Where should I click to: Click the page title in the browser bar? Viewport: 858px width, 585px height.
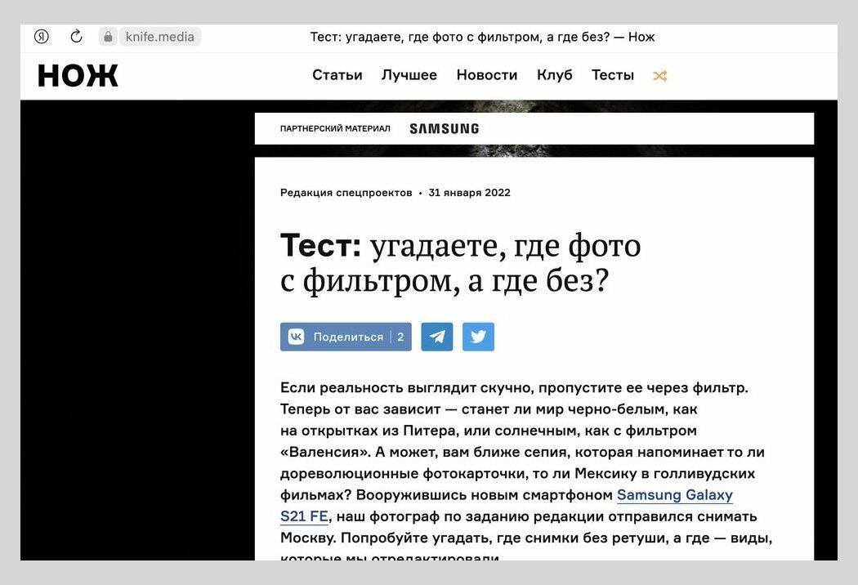tap(482, 37)
